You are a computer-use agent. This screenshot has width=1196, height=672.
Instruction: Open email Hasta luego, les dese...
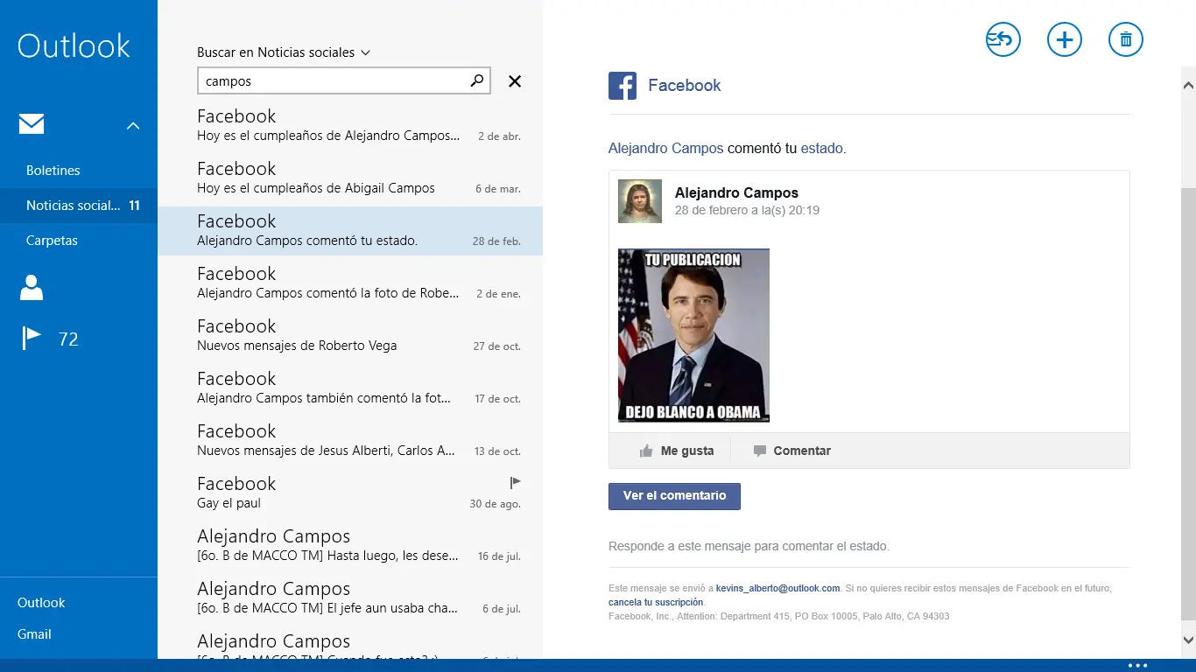coord(350,545)
